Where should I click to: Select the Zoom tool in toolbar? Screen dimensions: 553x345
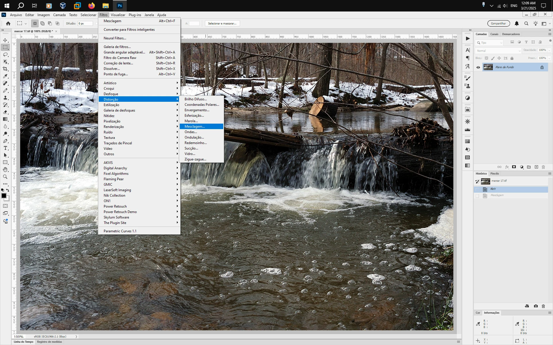pos(5,177)
